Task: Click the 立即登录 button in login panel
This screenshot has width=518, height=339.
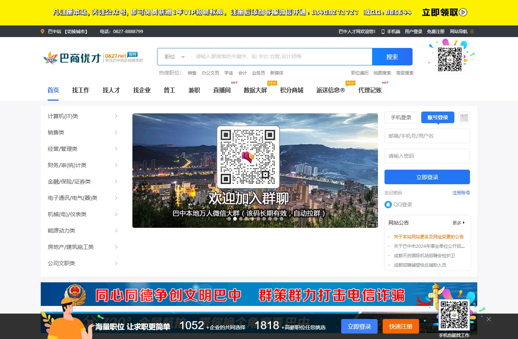Action: point(427,177)
